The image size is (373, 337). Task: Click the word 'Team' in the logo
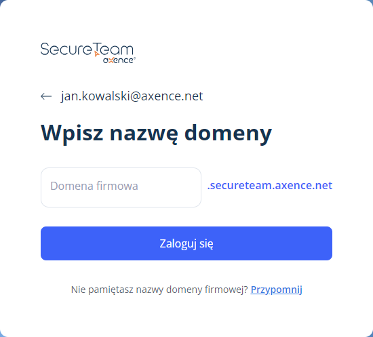click(x=113, y=49)
